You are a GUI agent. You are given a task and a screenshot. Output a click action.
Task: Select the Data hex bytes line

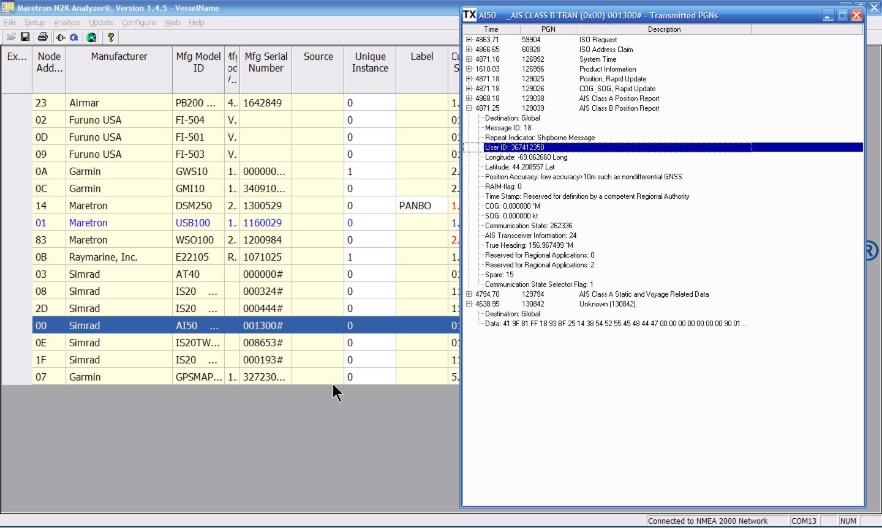coord(616,324)
